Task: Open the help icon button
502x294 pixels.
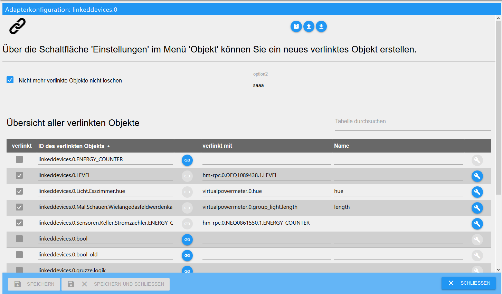Action: pyautogui.click(x=296, y=27)
